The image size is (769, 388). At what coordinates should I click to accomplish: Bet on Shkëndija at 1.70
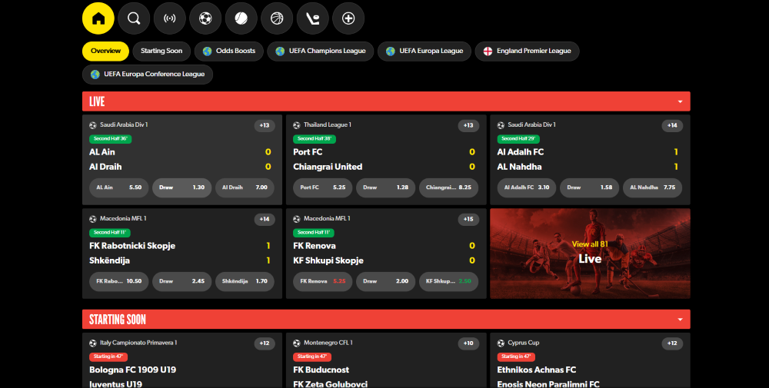[x=245, y=282]
